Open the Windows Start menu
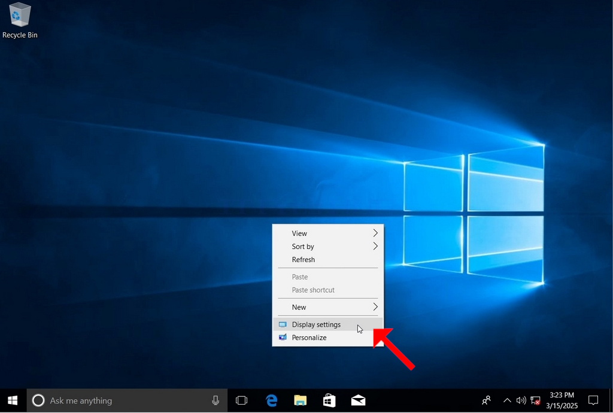The height and width of the screenshot is (413, 613). [x=13, y=400]
